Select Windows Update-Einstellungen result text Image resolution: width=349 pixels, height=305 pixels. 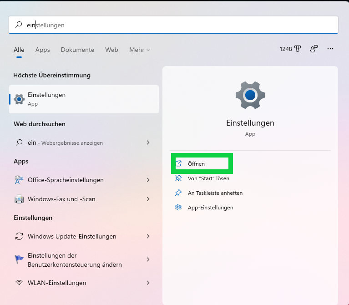[x=72, y=236]
